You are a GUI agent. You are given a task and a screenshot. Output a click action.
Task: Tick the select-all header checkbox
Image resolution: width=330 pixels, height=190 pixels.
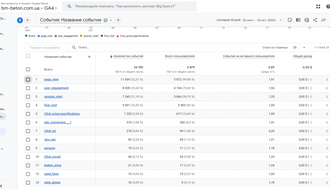[28, 56]
